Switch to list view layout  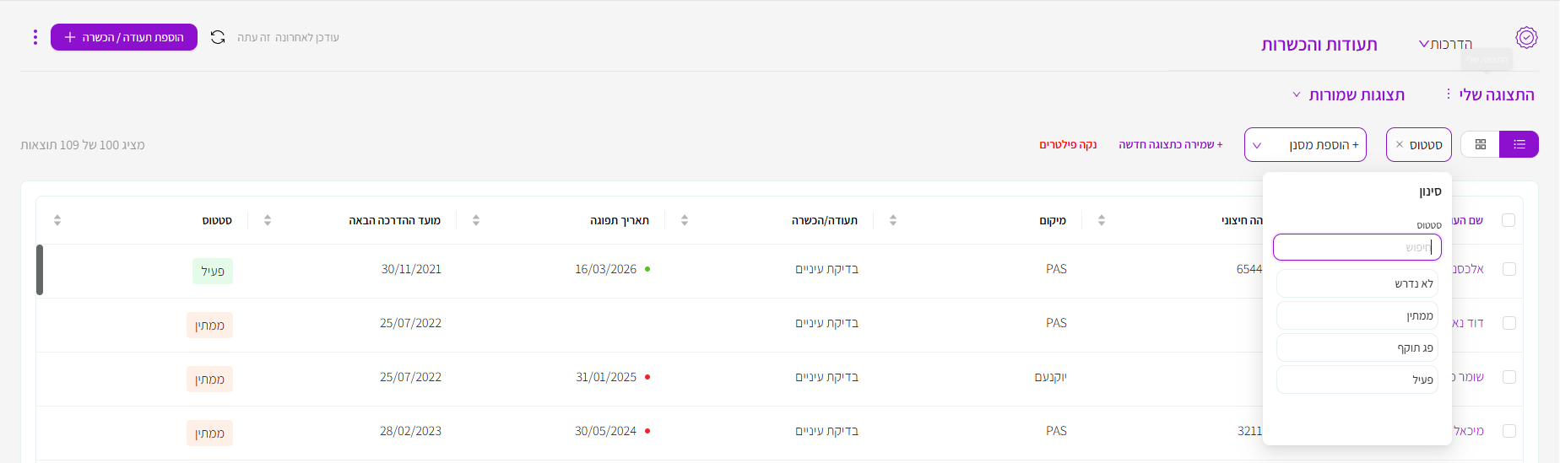pyautogui.click(x=1519, y=144)
